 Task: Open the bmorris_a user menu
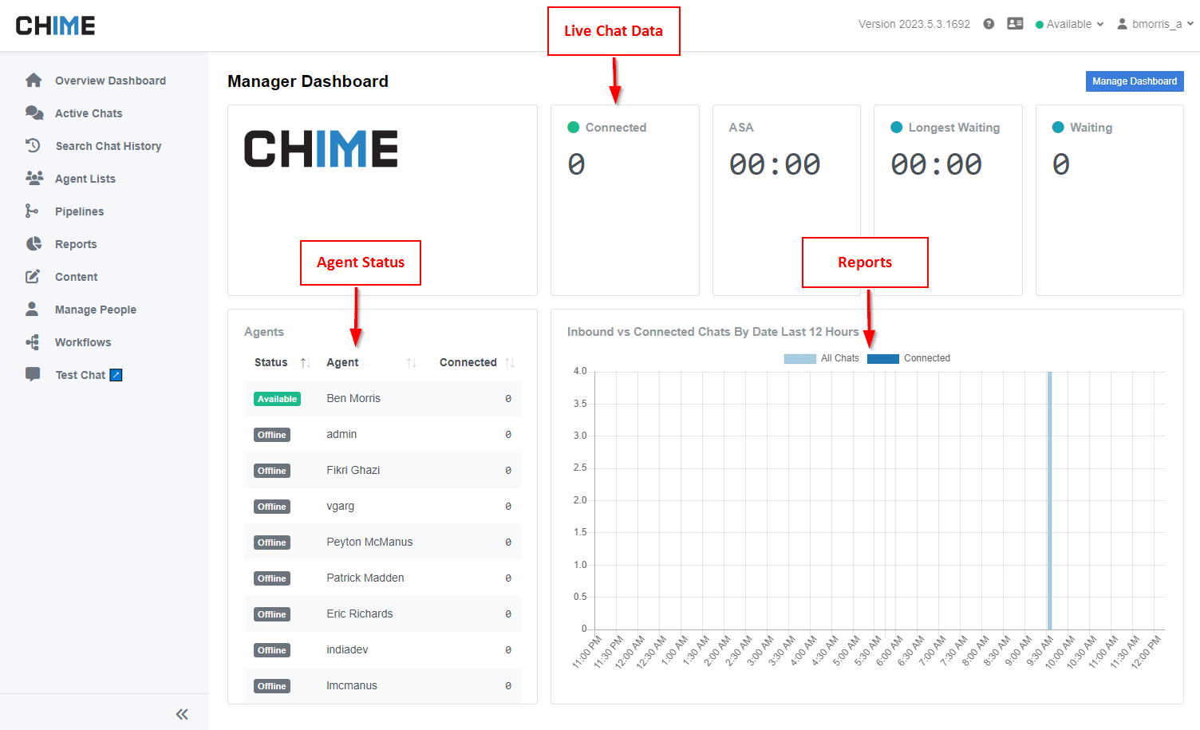1155,24
